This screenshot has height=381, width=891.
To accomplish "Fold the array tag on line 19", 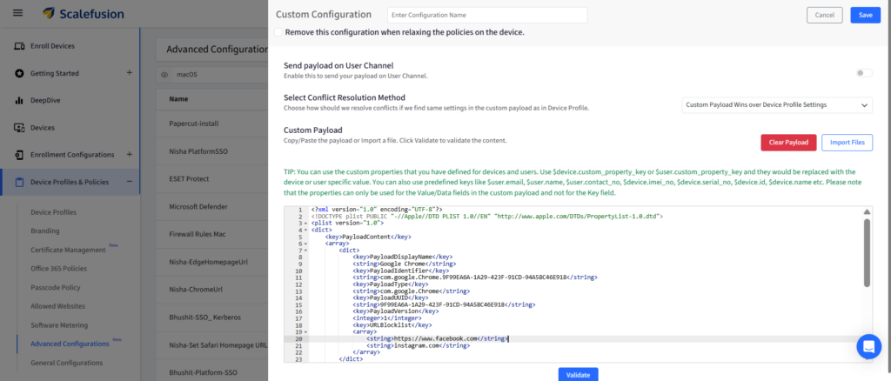I will (305, 331).
